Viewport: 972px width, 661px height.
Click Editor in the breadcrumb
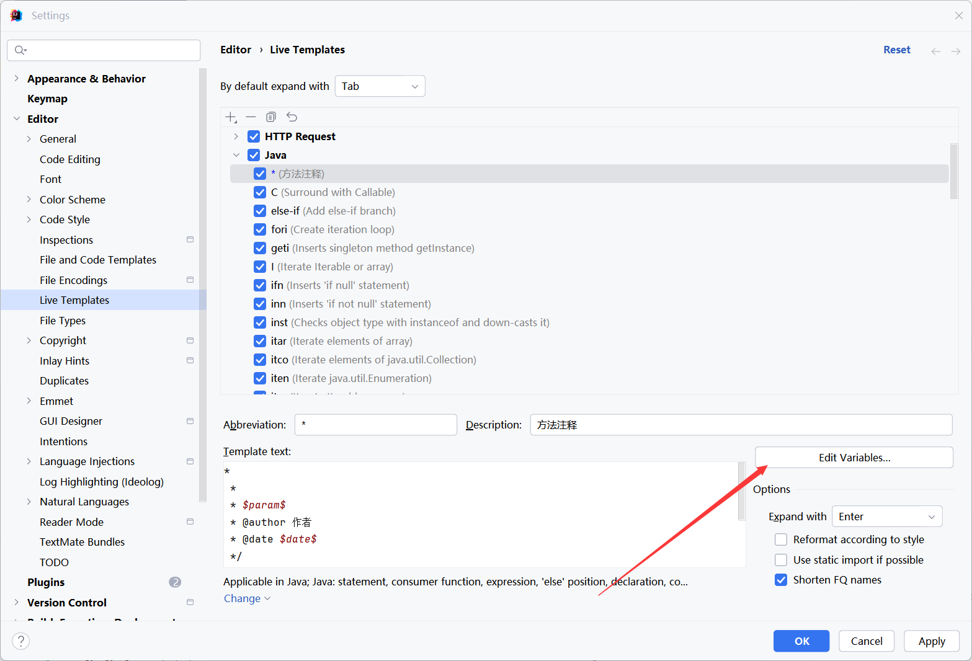pyautogui.click(x=236, y=50)
